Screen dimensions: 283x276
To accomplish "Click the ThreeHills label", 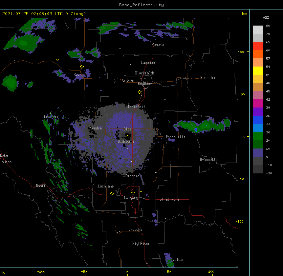I will 175,137.
